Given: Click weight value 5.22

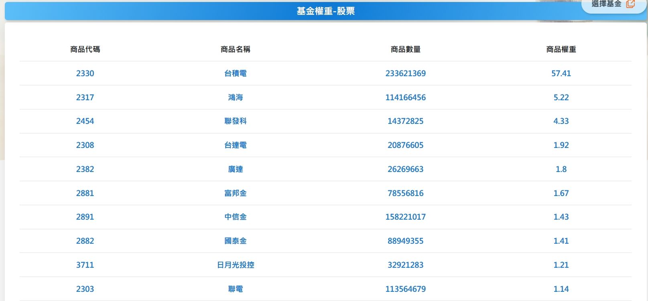Looking at the screenshot, I should tap(561, 97).
